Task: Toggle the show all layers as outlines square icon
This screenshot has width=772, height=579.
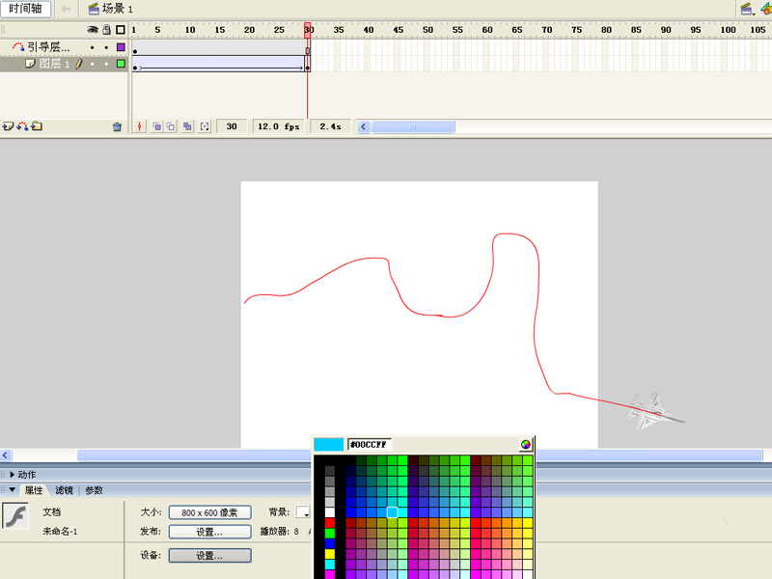Action: click(120, 30)
